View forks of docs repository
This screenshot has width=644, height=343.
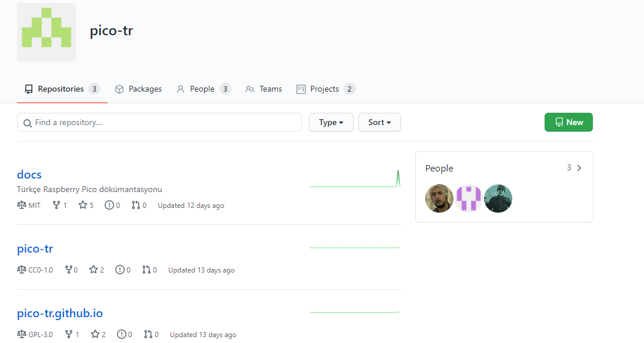59,205
